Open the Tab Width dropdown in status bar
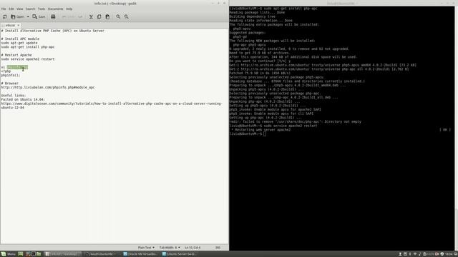Viewport: 458px width, 257px height. point(170,248)
